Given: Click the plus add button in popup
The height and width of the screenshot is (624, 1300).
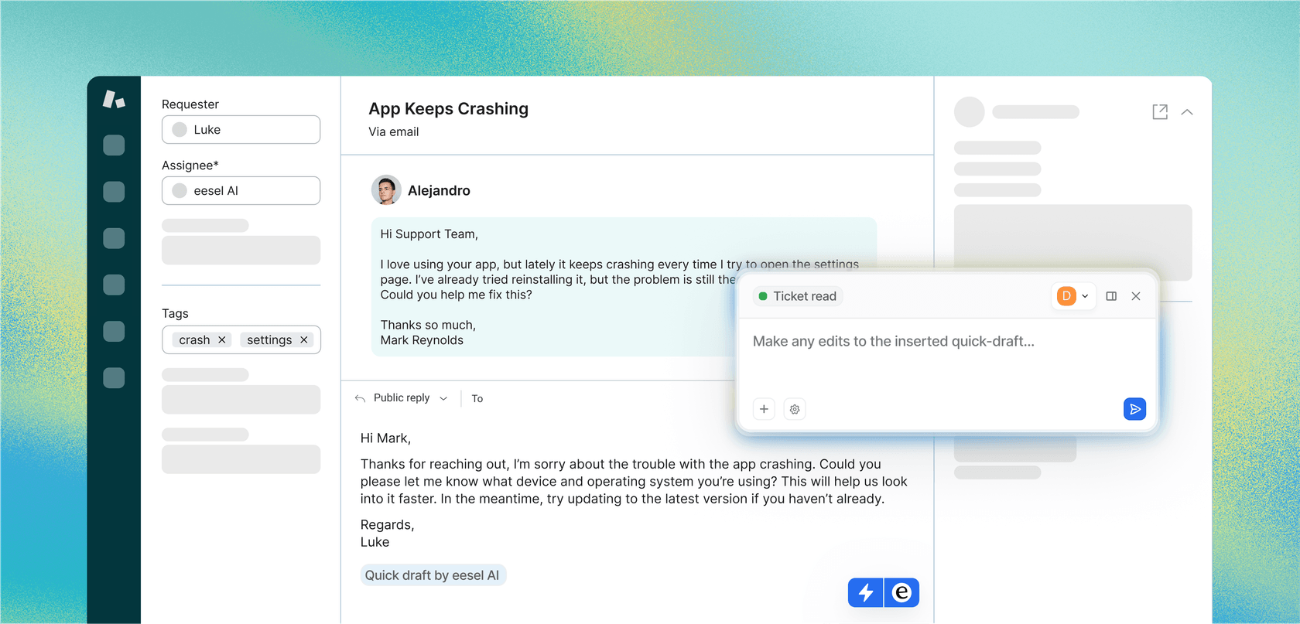Looking at the screenshot, I should (x=764, y=409).
